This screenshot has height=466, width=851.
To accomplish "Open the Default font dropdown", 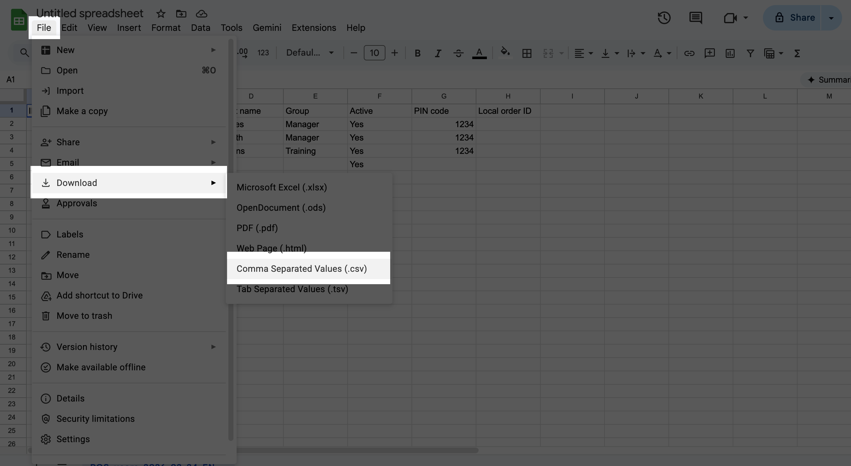I will (x=310, y=53).
